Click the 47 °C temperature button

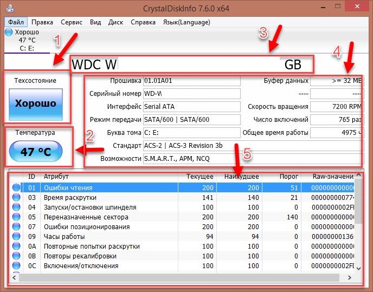tap(36, 151)
